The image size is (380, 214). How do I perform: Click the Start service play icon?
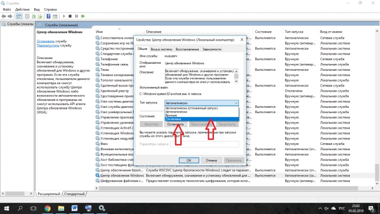click(x=64, y=16)
